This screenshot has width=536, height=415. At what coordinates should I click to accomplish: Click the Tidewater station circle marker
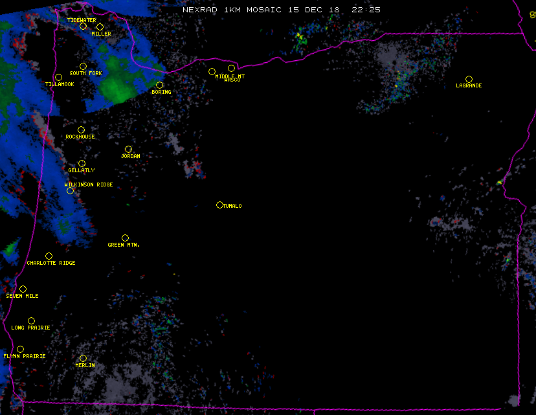pyautogui.click(x=83, y=26)
